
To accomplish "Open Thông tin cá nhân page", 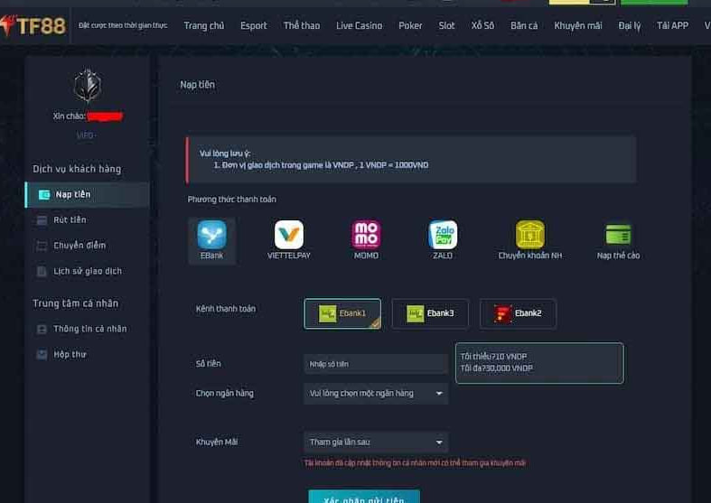I will tap(90, 329).
